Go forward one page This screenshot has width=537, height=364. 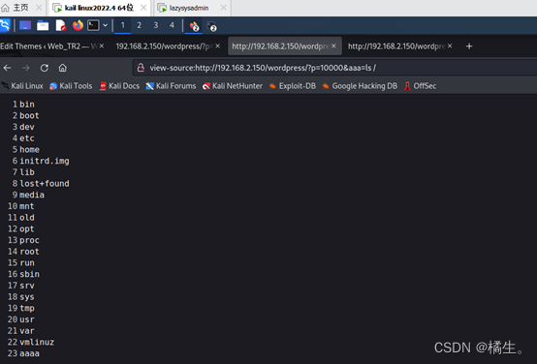pyautogui.click(x=25, y=68)
